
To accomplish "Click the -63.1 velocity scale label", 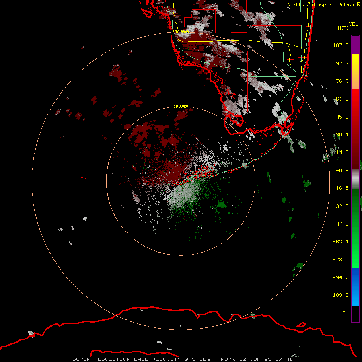I will click(x=341, y=242).
